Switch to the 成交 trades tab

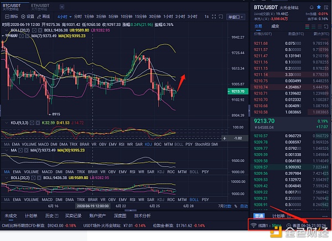tap(275, 27)
